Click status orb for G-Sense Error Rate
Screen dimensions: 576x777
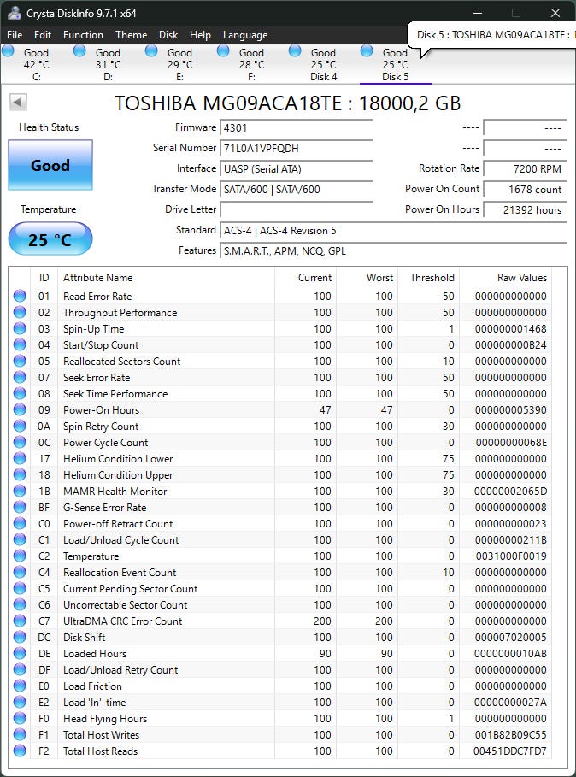[x=20, y=507]
